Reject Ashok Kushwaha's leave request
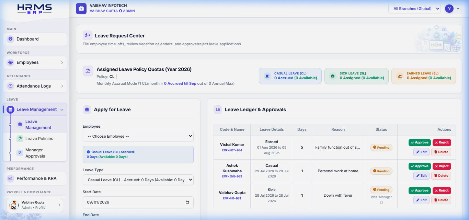 click(442, 166)
